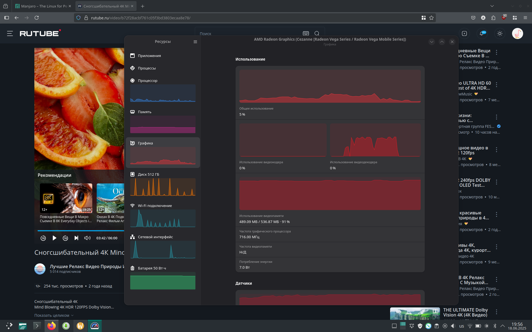Show the Батарея 50 Вт·ч stats
The height and width of the screenshot is (332, 532).
tap(152, 268)
